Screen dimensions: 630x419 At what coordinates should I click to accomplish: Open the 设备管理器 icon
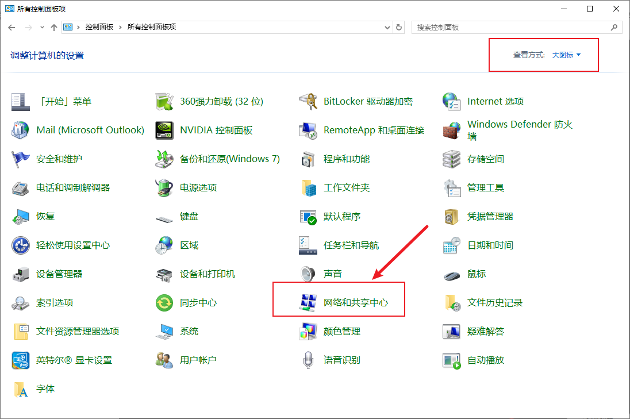[x=21, y=274]
